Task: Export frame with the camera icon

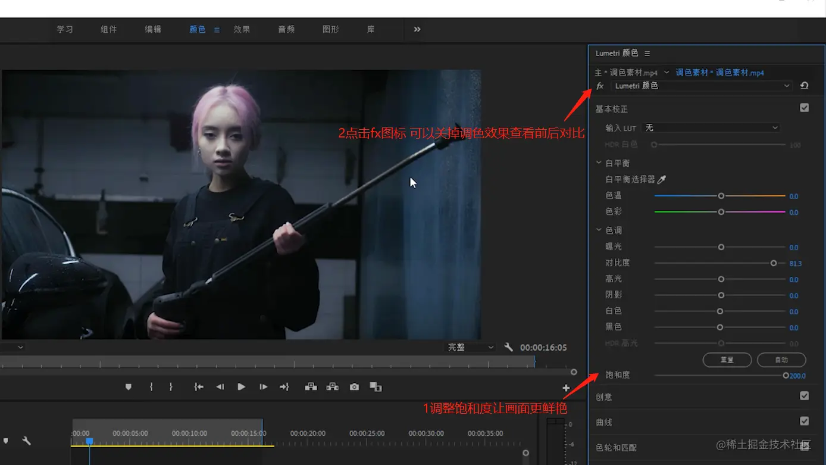Action: point(354,387)
